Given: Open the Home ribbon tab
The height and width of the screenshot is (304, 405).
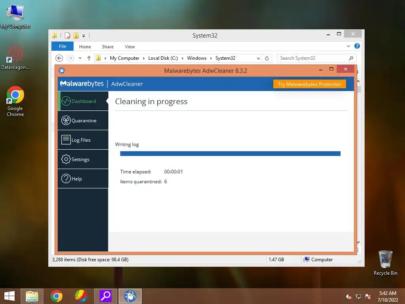Looking at the screenshot, I should pyautogui.click(x=85, y=47).
